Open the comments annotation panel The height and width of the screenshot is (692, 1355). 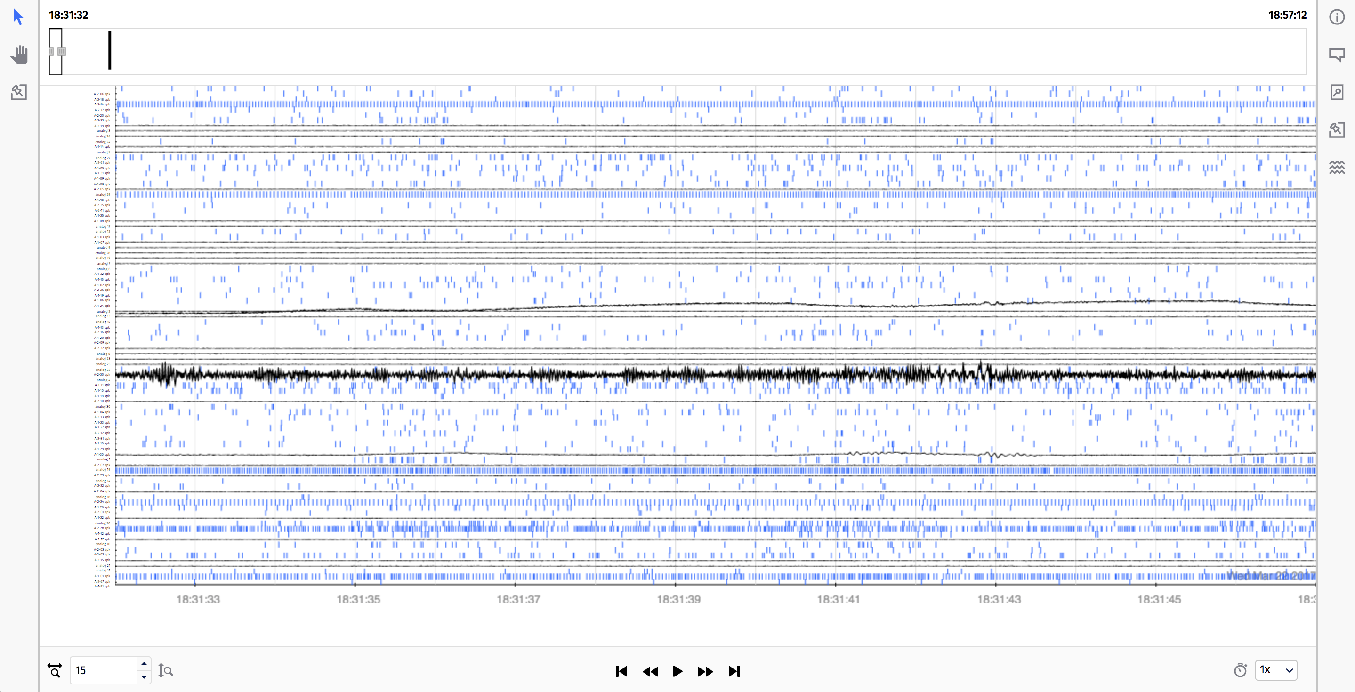(x=1337, y=55)
